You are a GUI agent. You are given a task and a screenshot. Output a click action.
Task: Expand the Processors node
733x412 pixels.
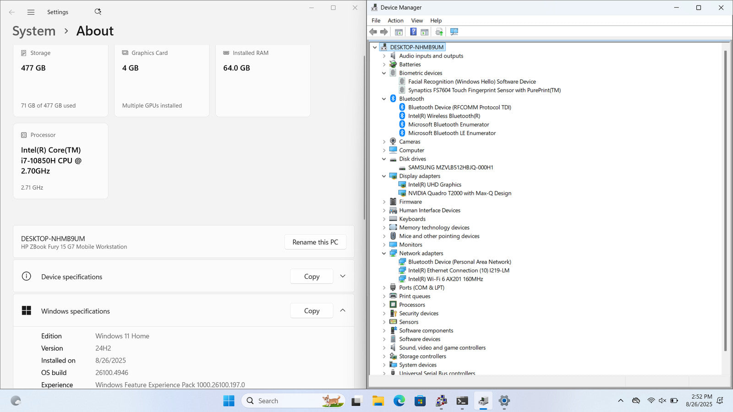tap(384, 305)
